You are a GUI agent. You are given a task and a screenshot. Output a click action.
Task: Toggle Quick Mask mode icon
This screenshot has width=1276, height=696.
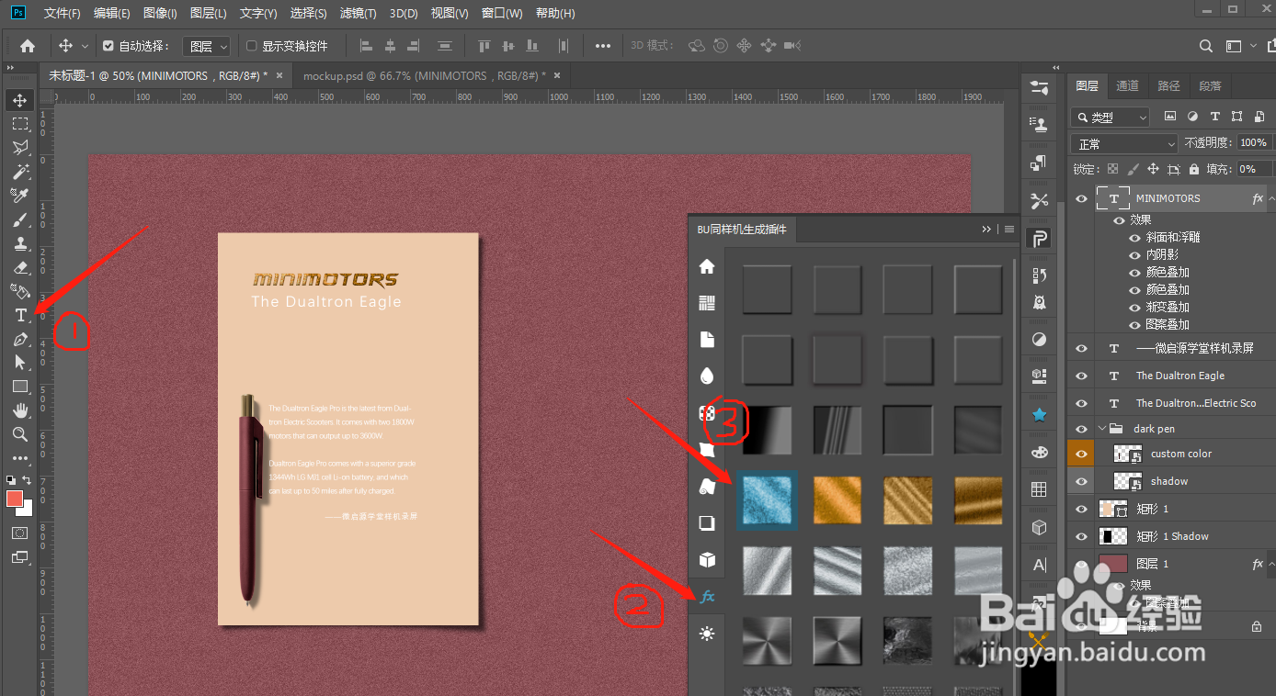click(20, 533)
